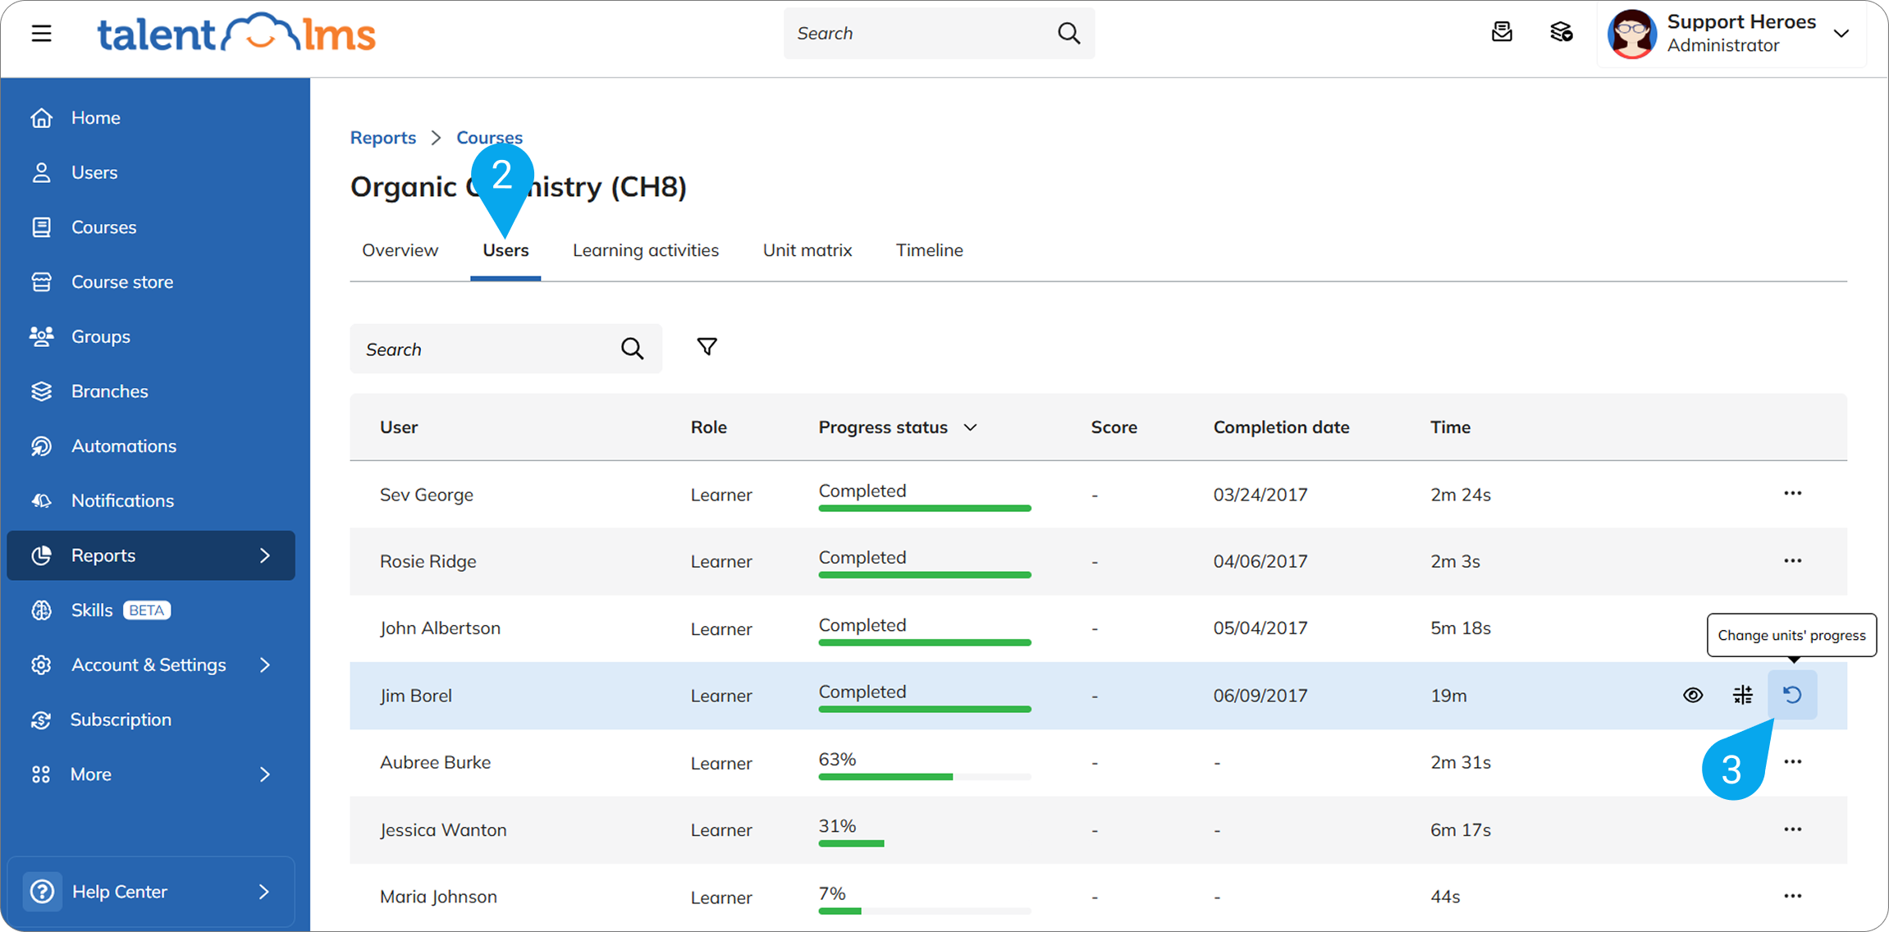Click the Notifications sidebar icon
The image size is (1889, 932).
[x=41, y=500]
